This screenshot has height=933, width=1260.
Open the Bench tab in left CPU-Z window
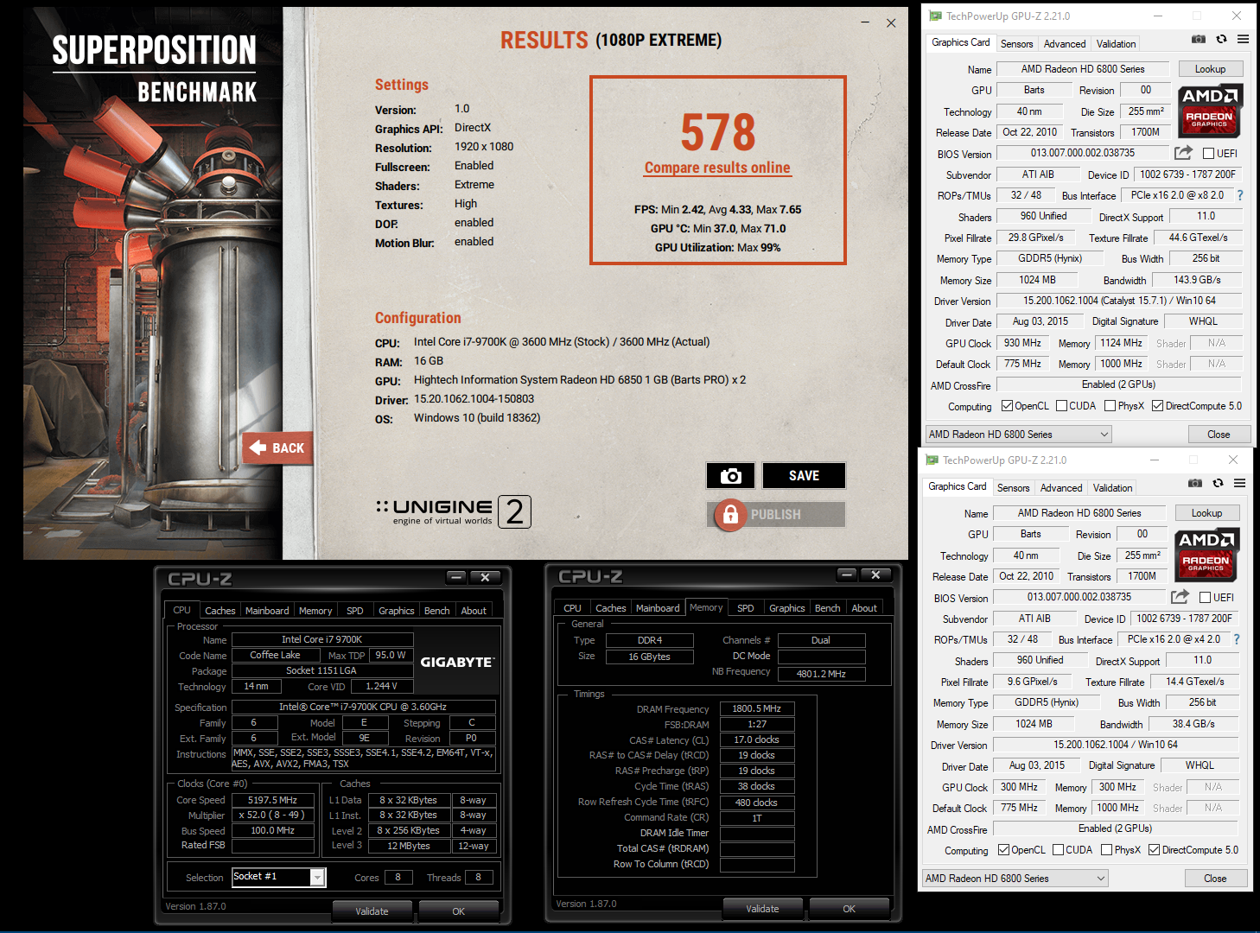pyautogui.click(x=436, y=611)
